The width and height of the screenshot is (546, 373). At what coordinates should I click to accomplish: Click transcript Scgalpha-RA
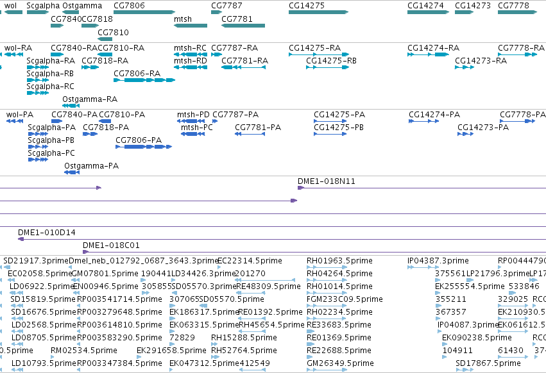pyautogui.click(x=51, y=61)
